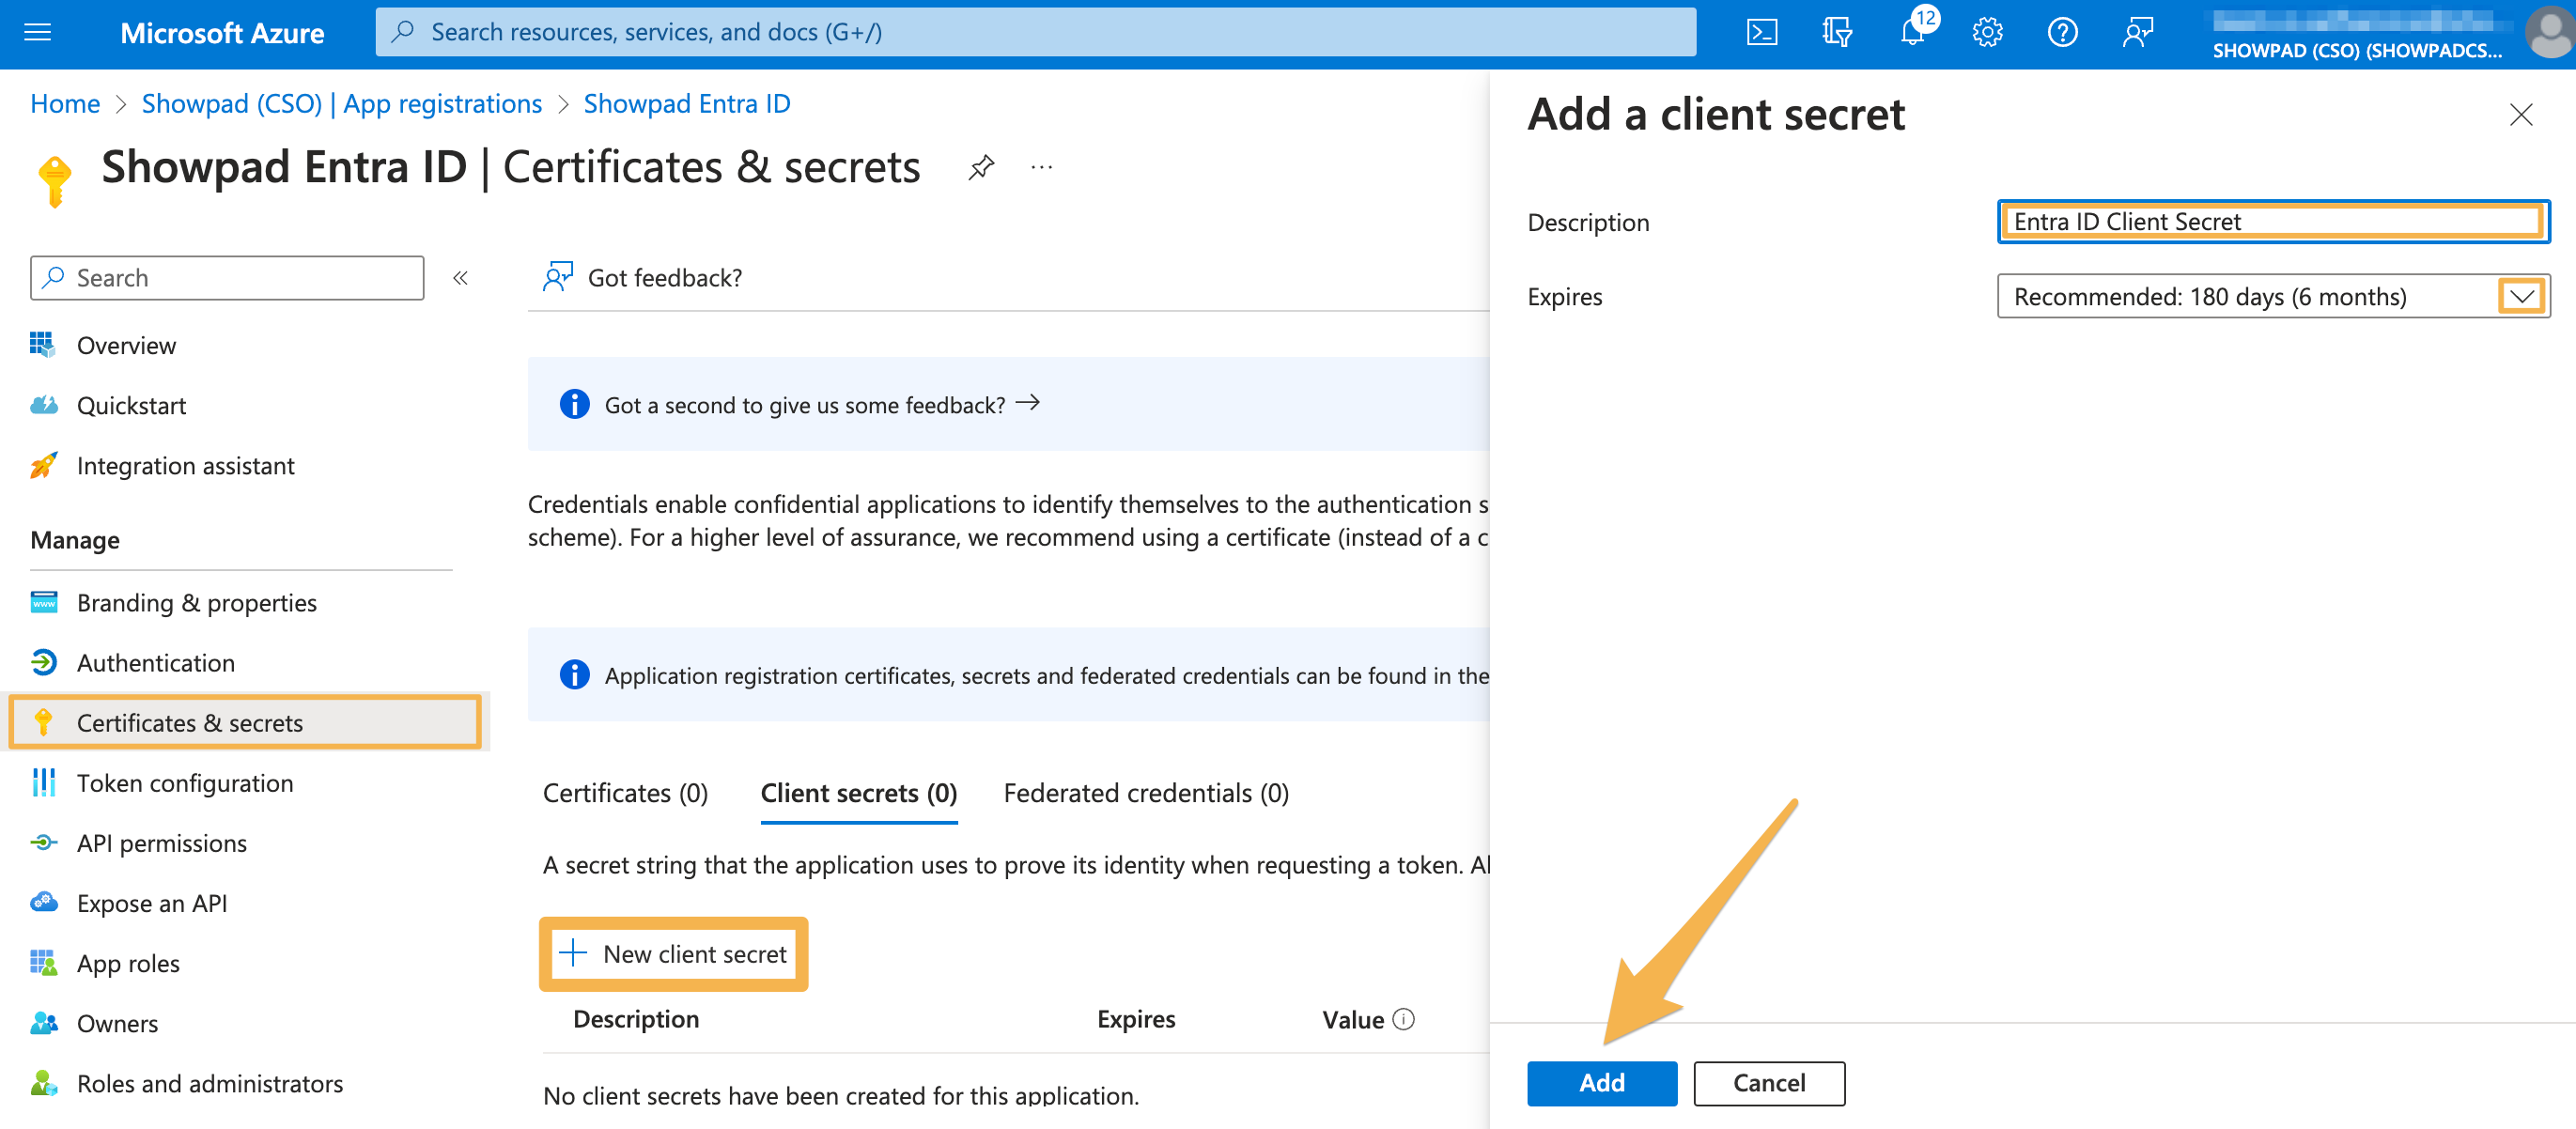The image size is (2576, 1129).
Task: Click the App roles icon
Action: pyautogui.click(x=43, y=962)
